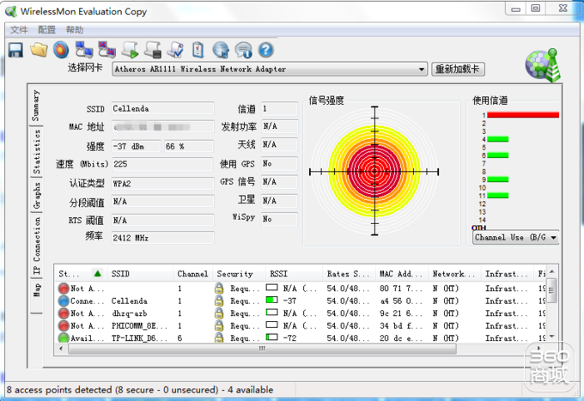
Task: Switch to the Summary tab
Action: [36, 106]
